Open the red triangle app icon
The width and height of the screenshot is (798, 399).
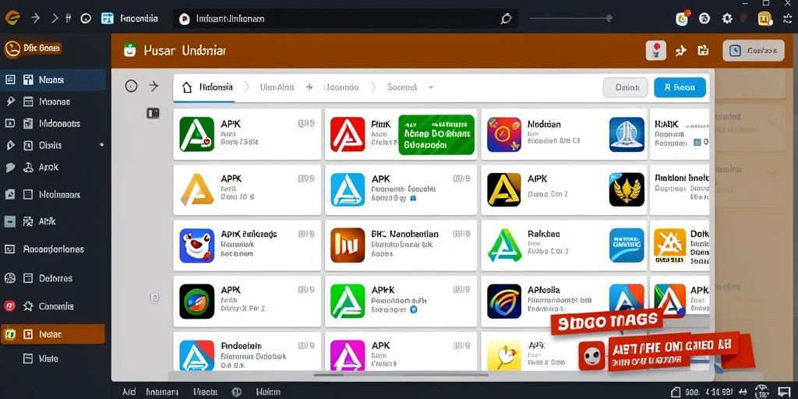click(x=348, y=134)
